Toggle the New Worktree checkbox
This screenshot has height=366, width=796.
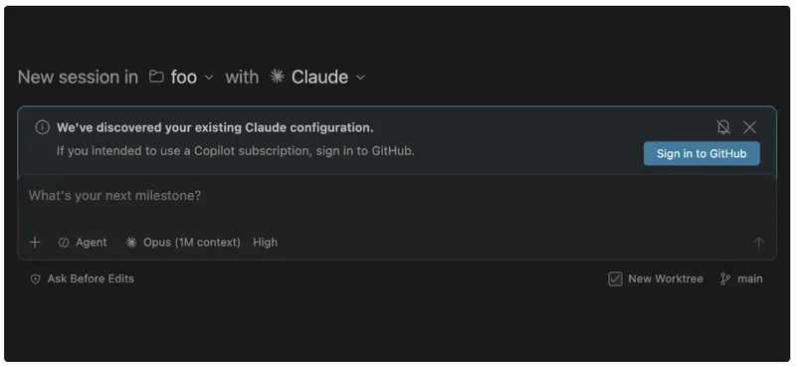(x=615, y=278)
